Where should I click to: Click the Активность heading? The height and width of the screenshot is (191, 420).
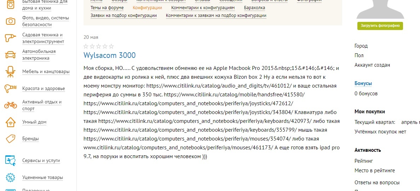coord(368,150)
